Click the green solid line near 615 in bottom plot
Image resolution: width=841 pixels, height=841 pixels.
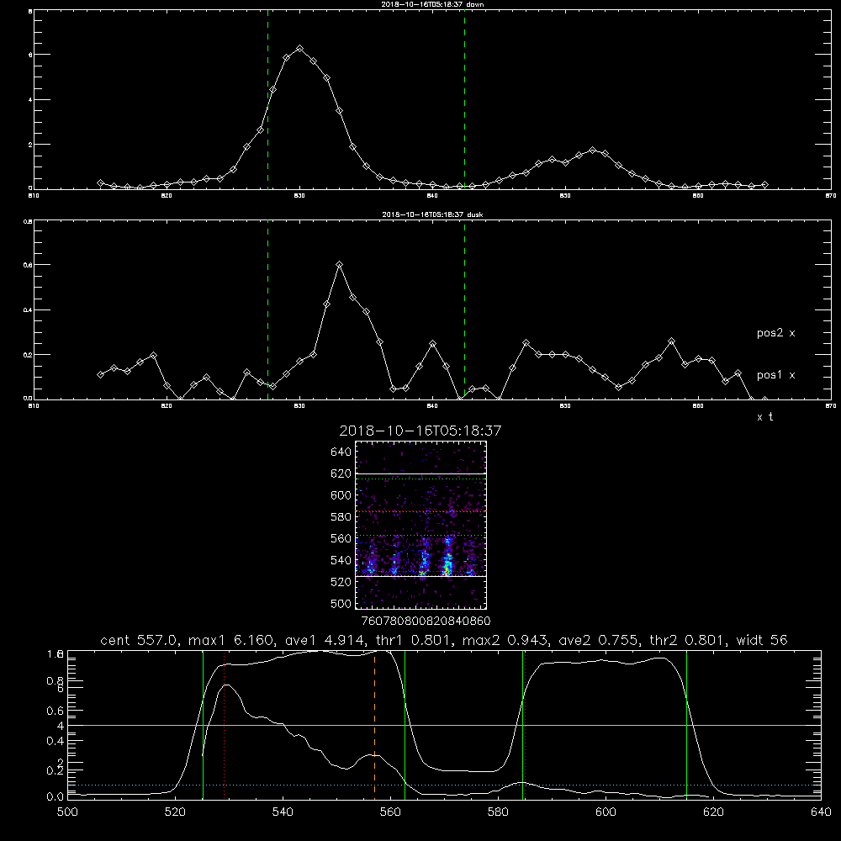coord(686,724)
